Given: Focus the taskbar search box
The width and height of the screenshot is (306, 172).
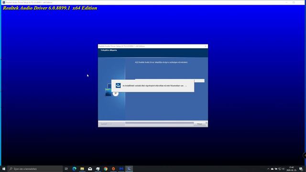Looking at the screenshot, I should (35, 169).
